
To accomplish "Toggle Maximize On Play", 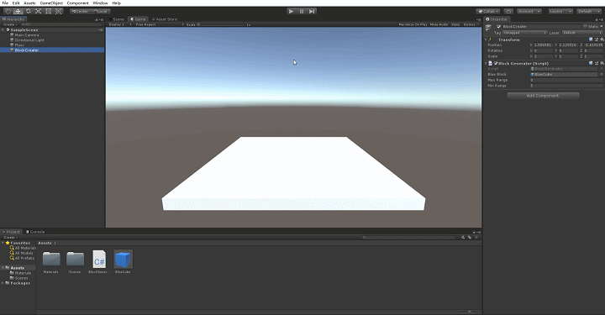I will 413,24.
